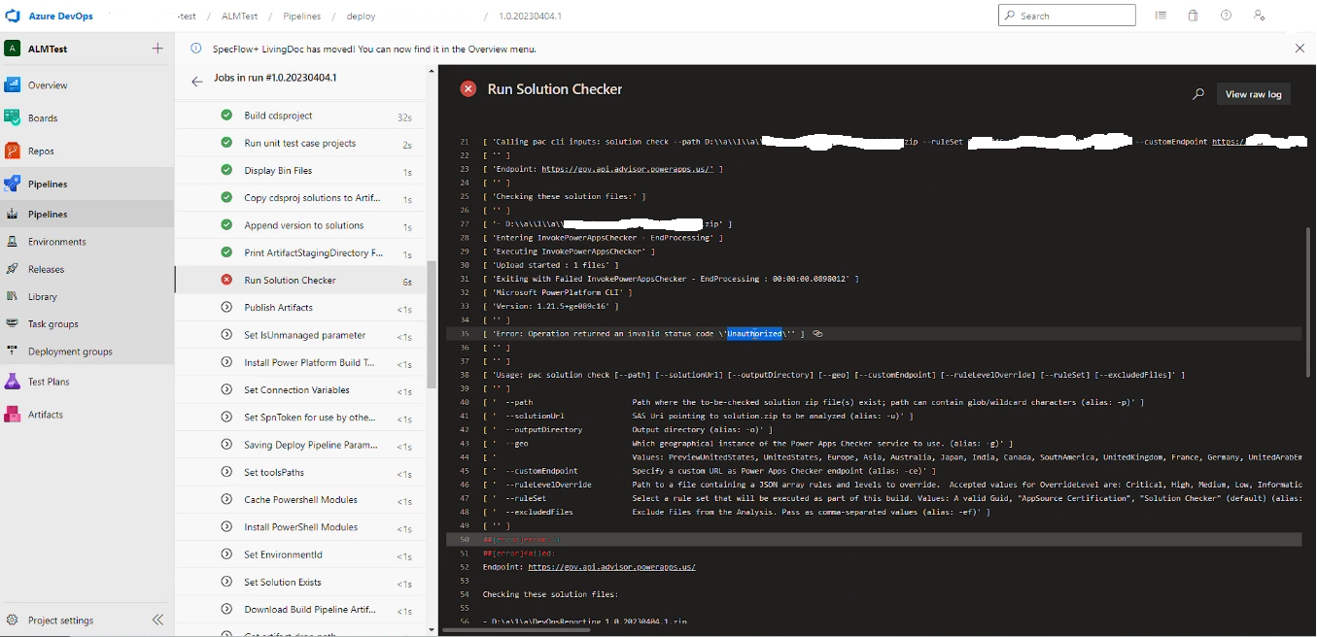Reveal the masked Unauthorized value with the eye icon
The height and width of the screenshot is (637, 1317).
click(817, 333)
